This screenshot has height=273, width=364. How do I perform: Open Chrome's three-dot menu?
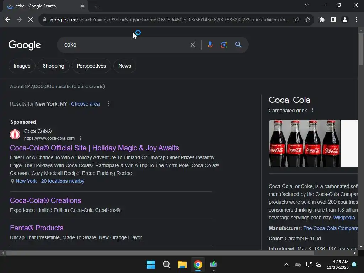[x=356, y=20]
